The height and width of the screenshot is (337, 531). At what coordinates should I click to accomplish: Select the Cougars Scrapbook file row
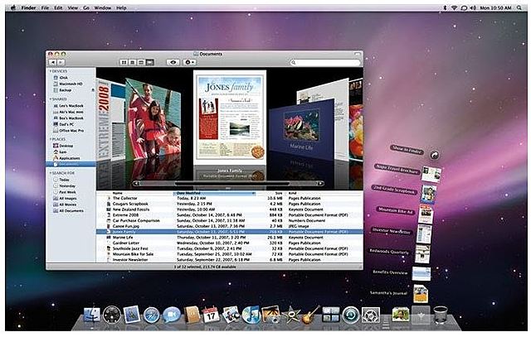pos(230,204)
